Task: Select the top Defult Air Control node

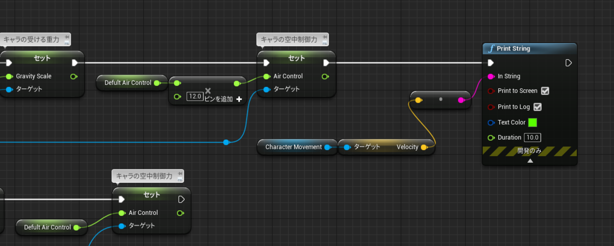Action: tap(132, 83)
